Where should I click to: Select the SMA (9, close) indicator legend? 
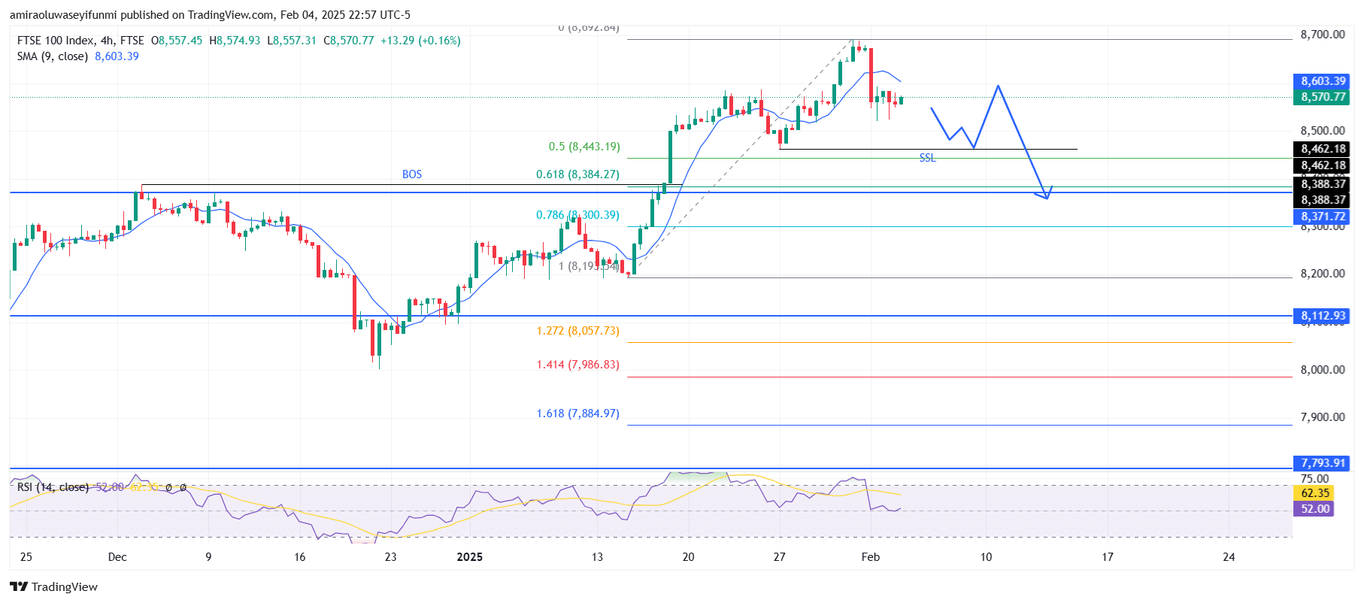click(53, 56)
